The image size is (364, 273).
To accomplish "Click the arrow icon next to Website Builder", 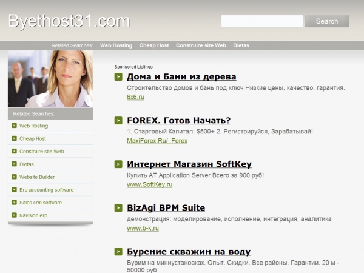I will [x=14, y=177].
